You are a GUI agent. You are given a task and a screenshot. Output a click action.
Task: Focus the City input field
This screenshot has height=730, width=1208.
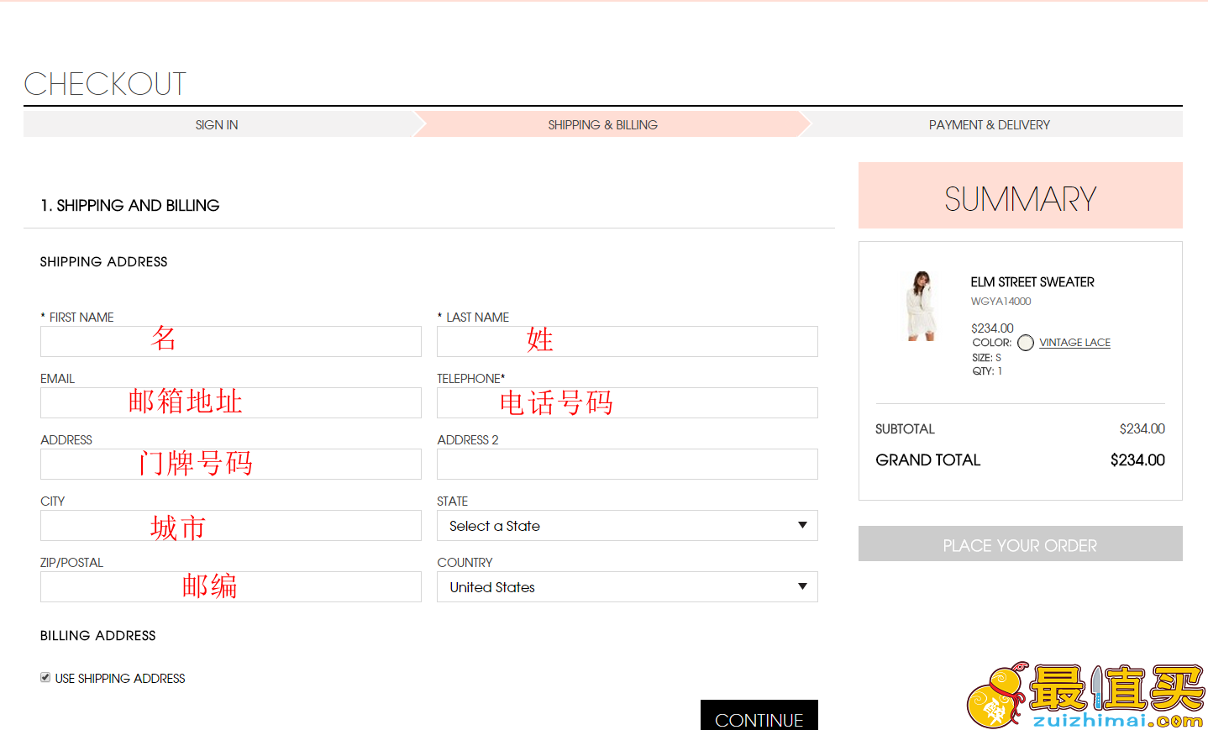click(x=231, y=526)
